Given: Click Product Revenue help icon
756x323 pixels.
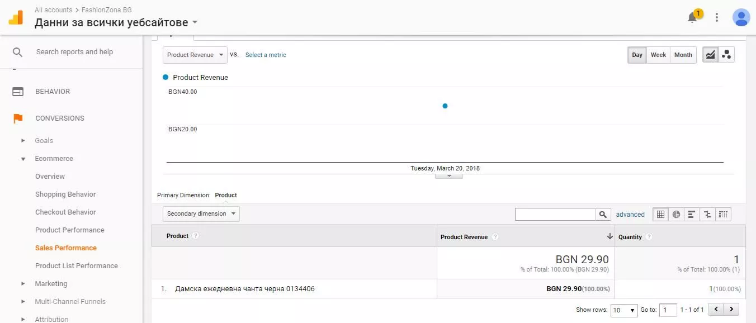Looking at the screenshot, I should click(495, 237).
